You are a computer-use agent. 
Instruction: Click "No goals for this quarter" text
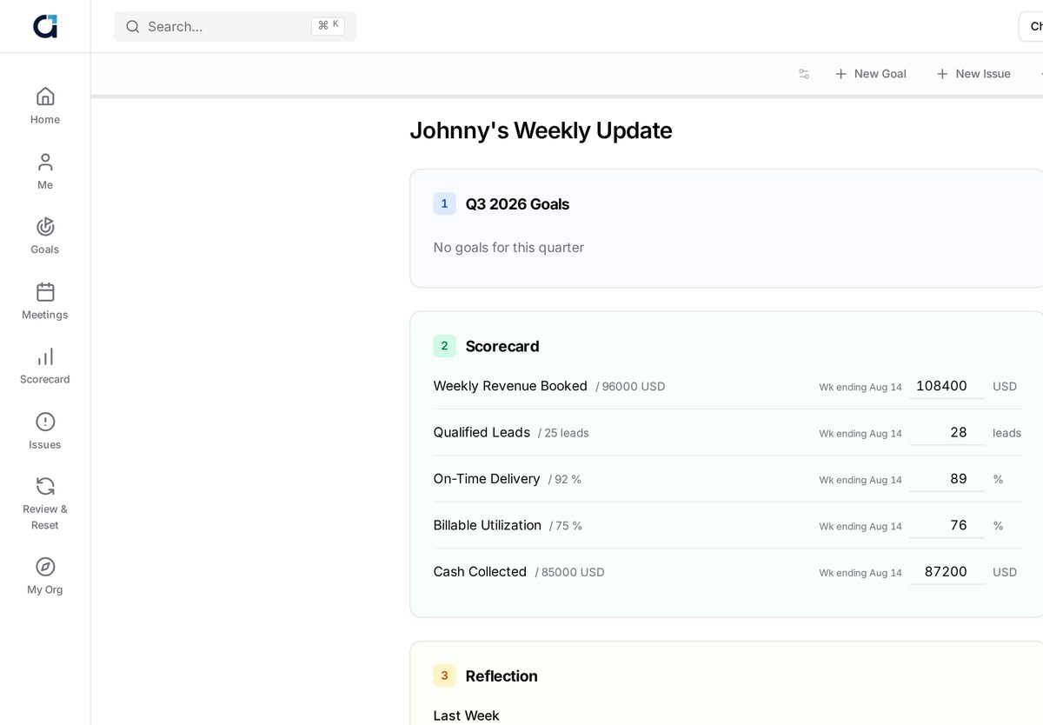coord(508,248)
